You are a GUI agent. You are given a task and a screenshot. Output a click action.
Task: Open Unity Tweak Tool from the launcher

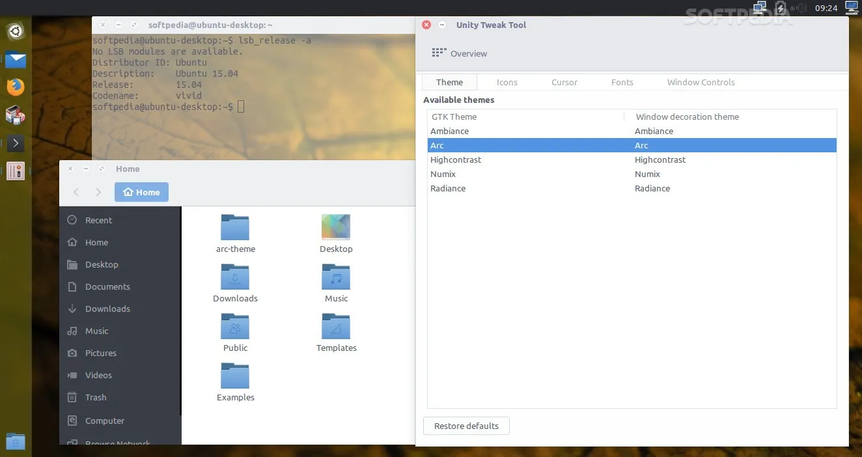pos(16,171)
